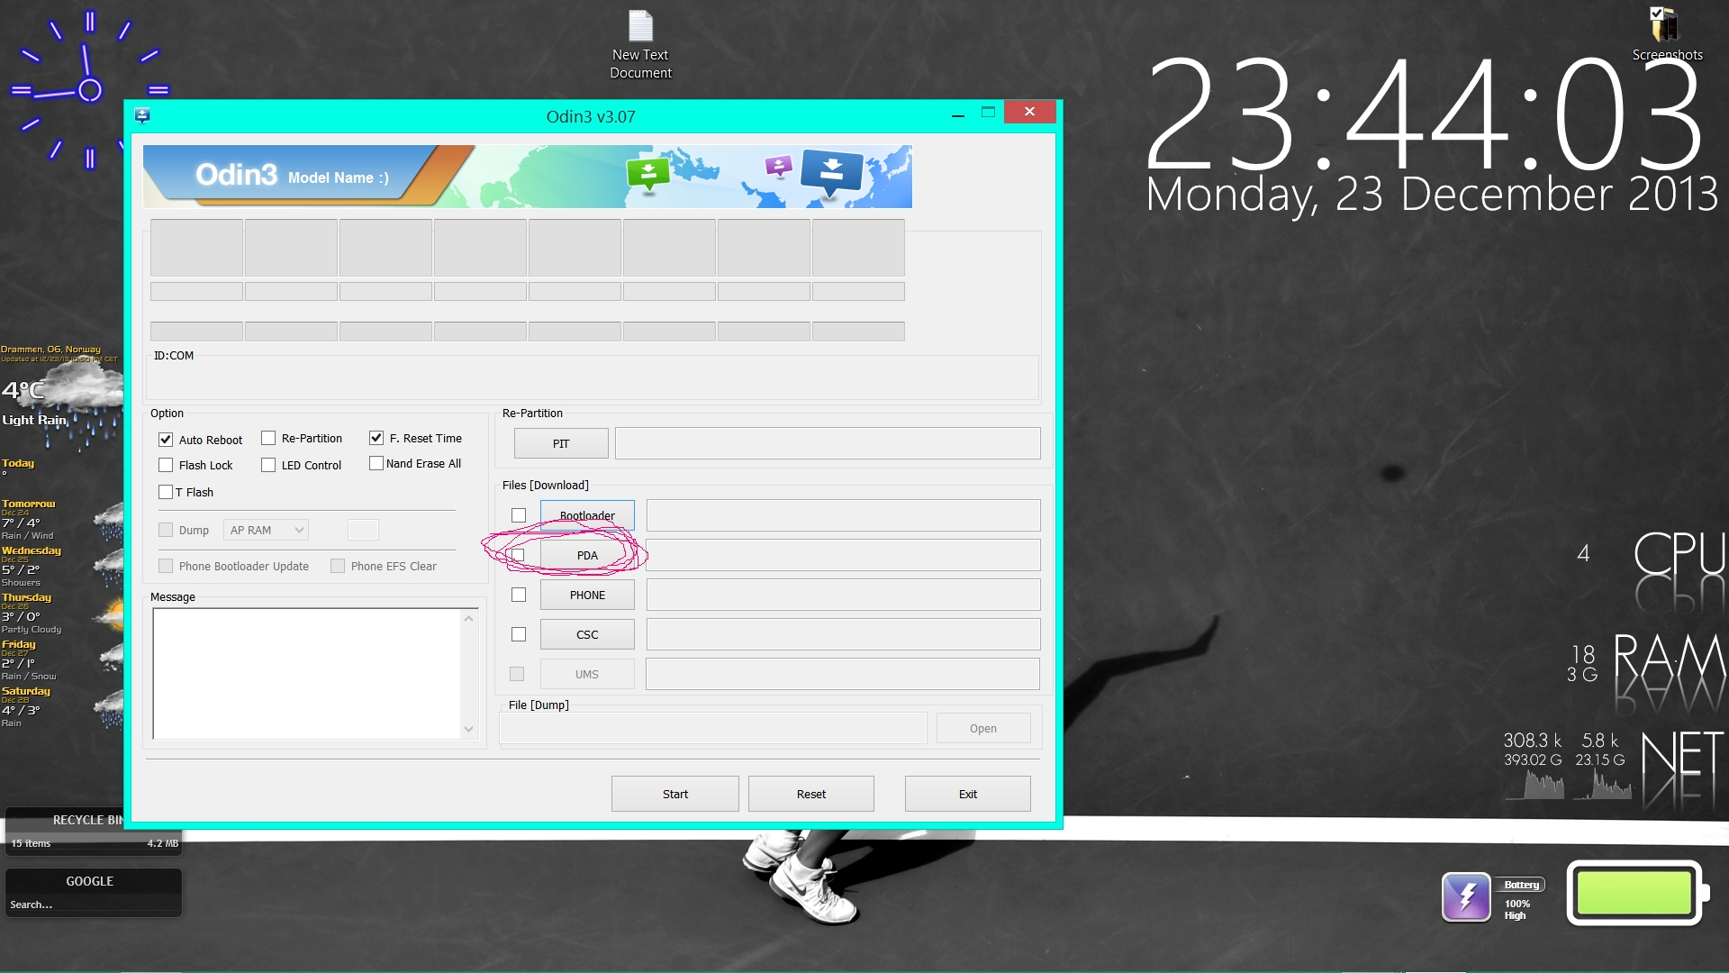Tick the checkbox beside PDA
The height and width of the screenshot is (973, 1729).
(x=519, y=555)
